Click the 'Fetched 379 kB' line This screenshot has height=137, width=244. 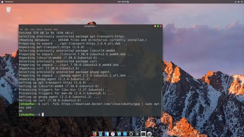(47, 33)
